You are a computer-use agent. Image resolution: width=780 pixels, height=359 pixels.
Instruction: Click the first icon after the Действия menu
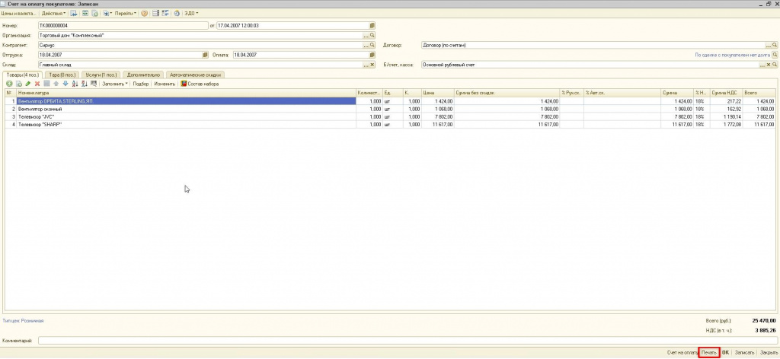[x=74, y=14]
